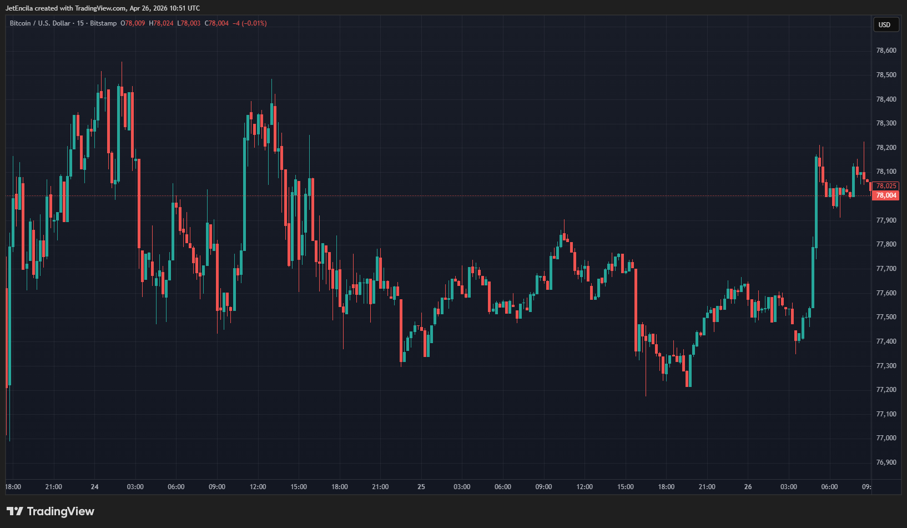Image resolution: width=907 pixels, height=528 pixels.
Task: Select the 24 date marker on time axis
Action: pyautogui.click(x=94, y=487)
